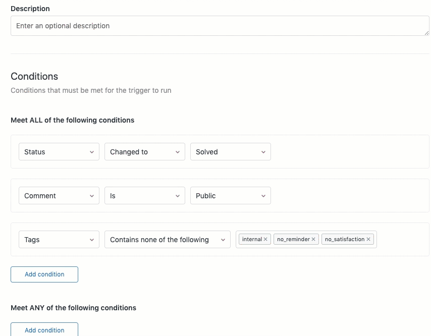
Task: Remove the no_satisfaction tag
Action: [368, 239]
